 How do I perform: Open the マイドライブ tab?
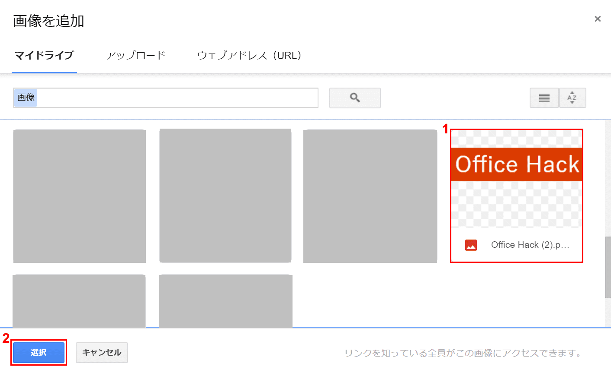[44, 56]
